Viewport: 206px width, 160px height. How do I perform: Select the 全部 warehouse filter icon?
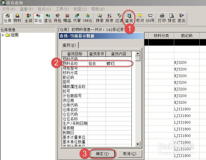[x=28, y=18]
